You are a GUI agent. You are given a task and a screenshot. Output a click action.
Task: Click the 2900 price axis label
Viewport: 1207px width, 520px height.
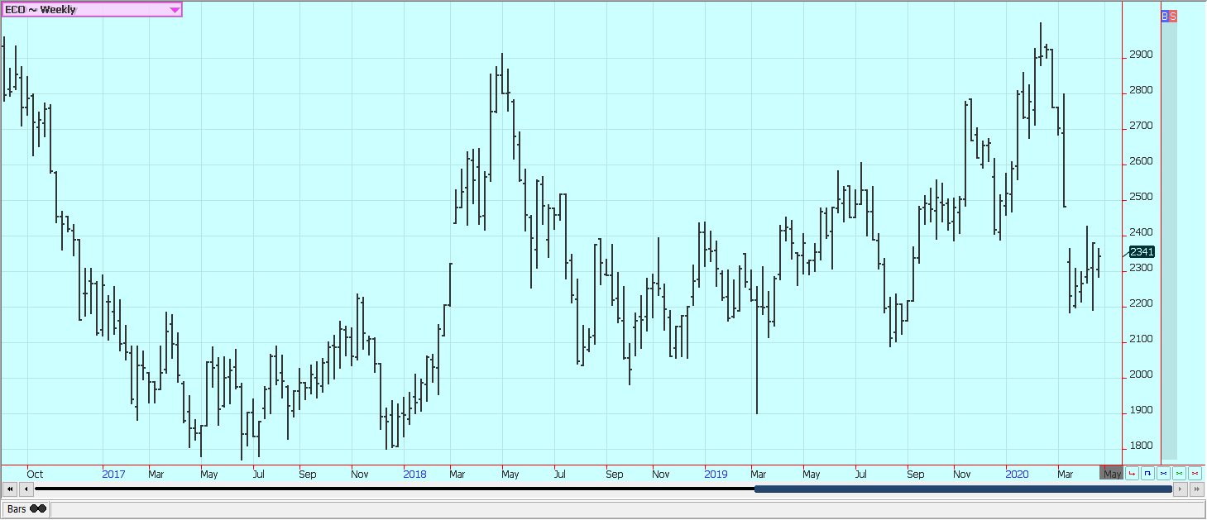coord(1141,55)
